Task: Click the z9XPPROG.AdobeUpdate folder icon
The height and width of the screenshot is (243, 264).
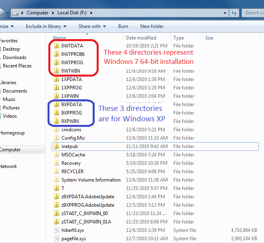Action: click(x=56, y=205)
